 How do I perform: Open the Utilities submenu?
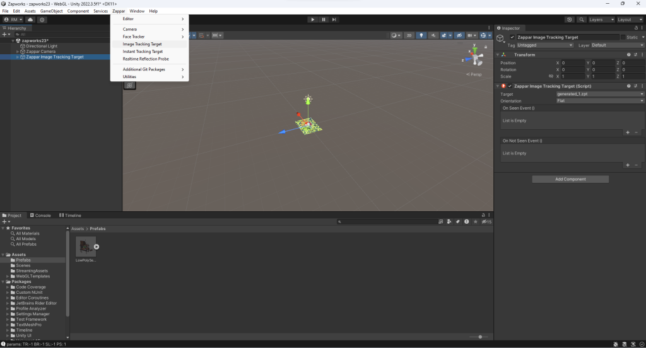pos(150,77)
